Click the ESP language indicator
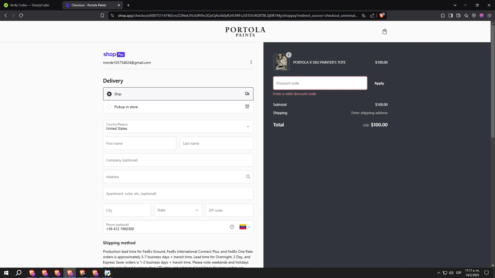495x278 pixels. pos(459,273)
